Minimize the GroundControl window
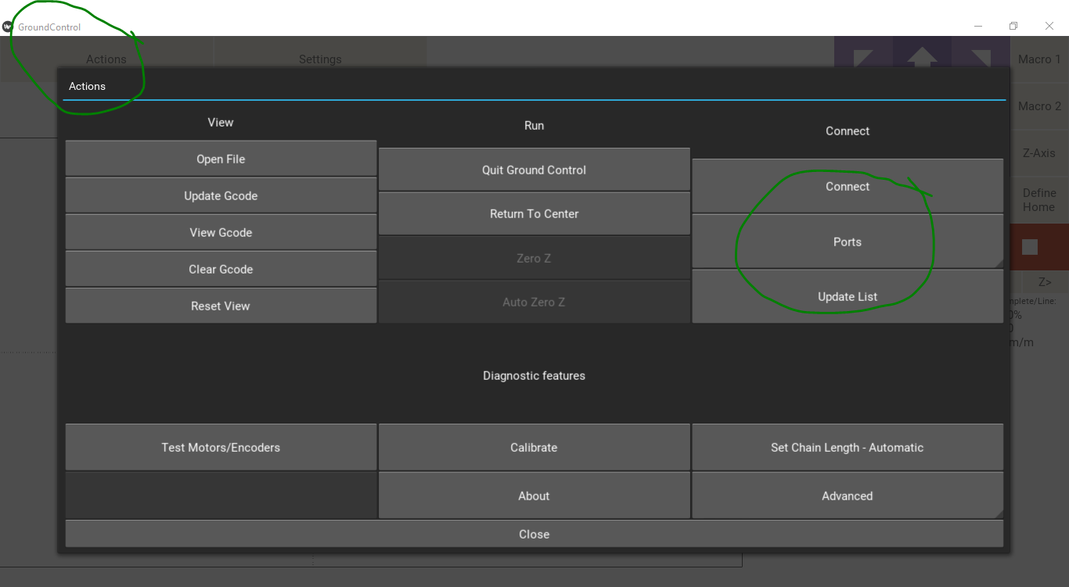This screenshot has height=587, width=1069. point(978,26)
